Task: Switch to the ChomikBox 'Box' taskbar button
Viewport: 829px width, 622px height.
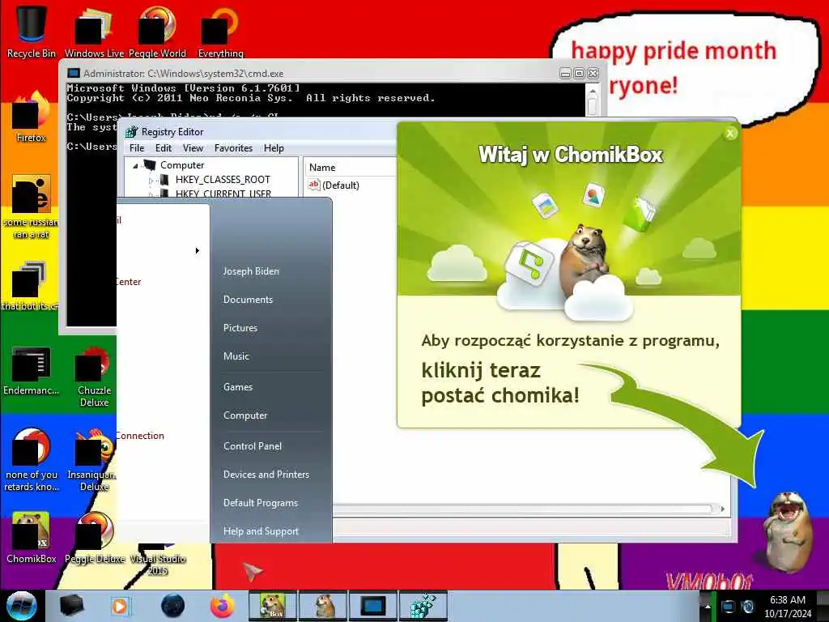Action: point(273,606)
